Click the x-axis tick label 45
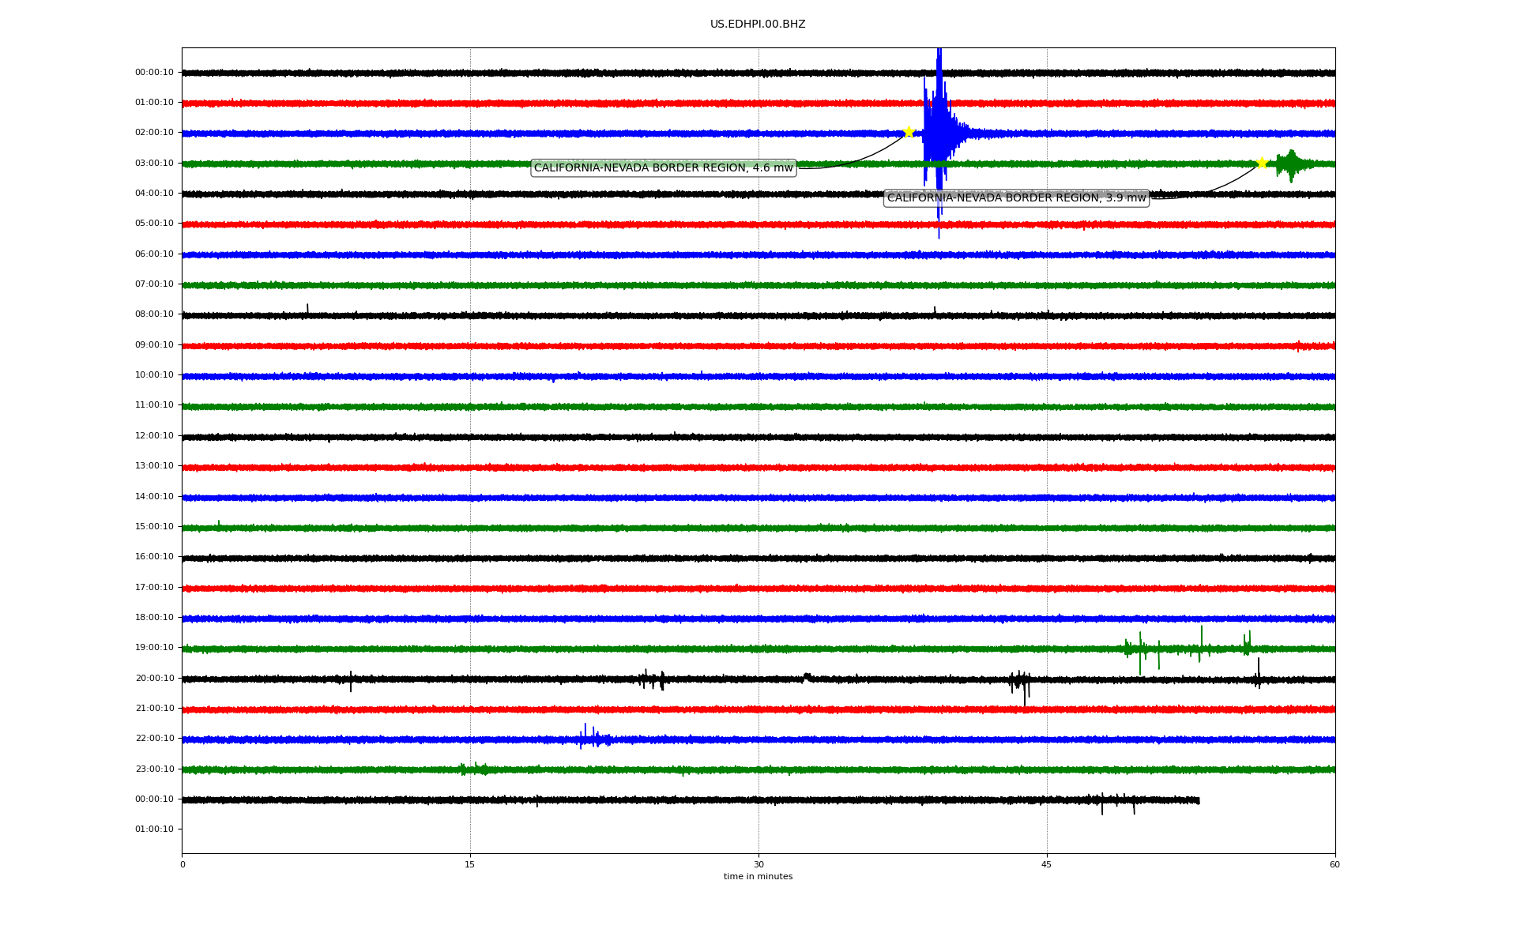 pyautogui.click(x=1047, y=864)
